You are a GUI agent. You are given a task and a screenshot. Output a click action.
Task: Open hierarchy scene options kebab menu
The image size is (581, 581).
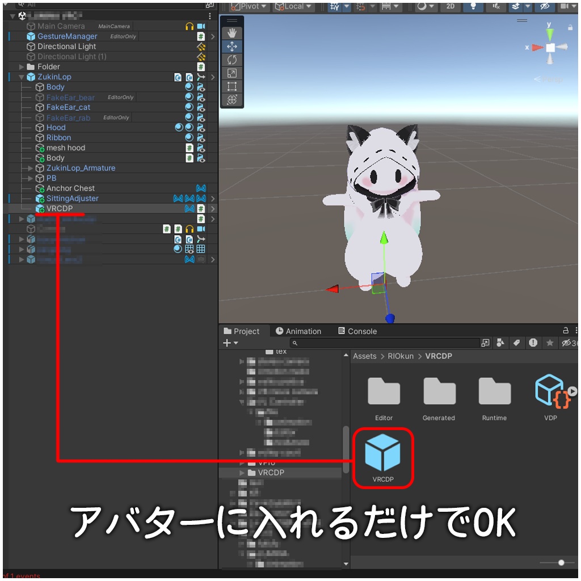210,16
